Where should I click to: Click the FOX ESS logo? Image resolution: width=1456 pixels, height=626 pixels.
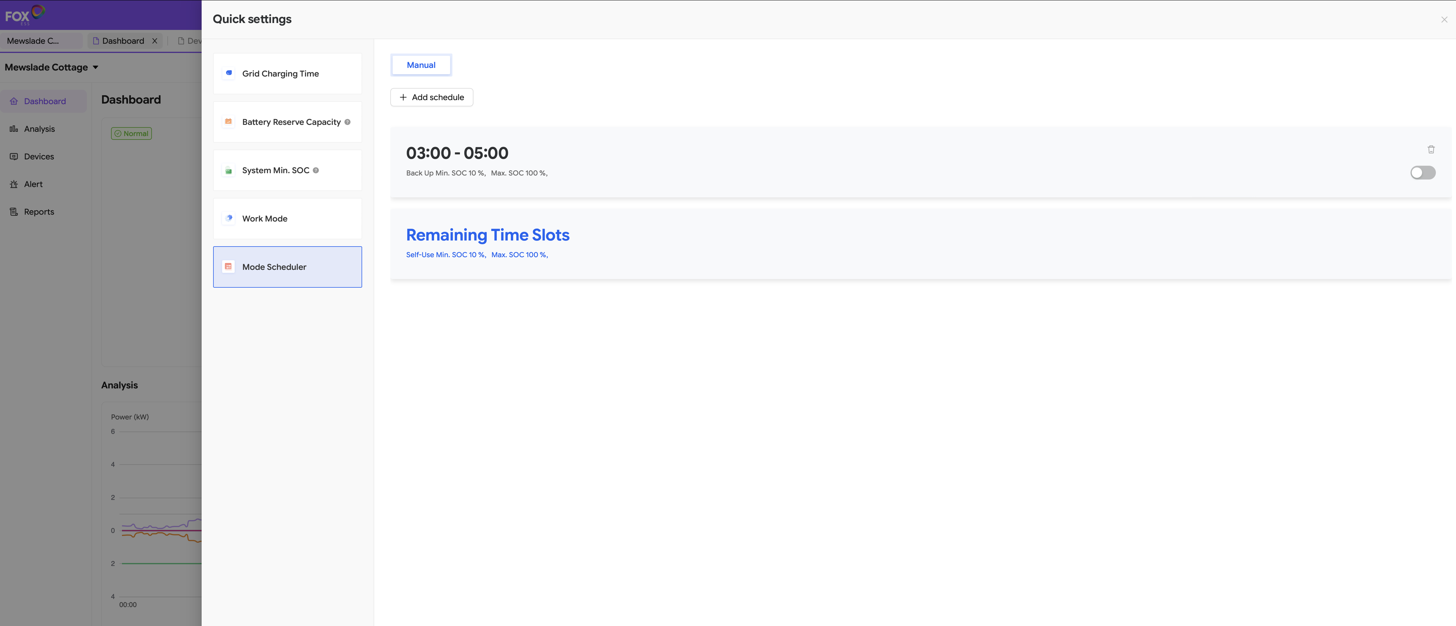[x=24, y=15]
